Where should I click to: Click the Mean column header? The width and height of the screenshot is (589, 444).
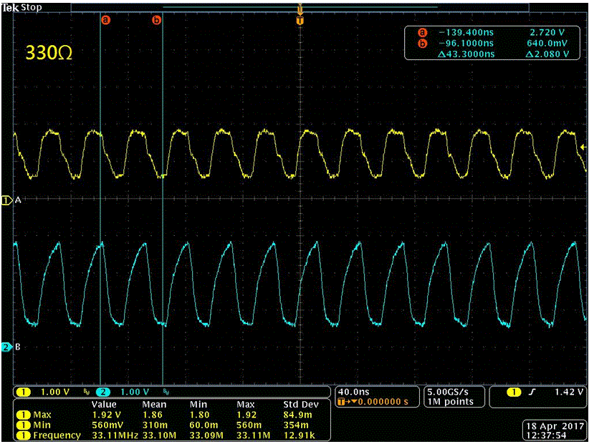coord(154,405)
